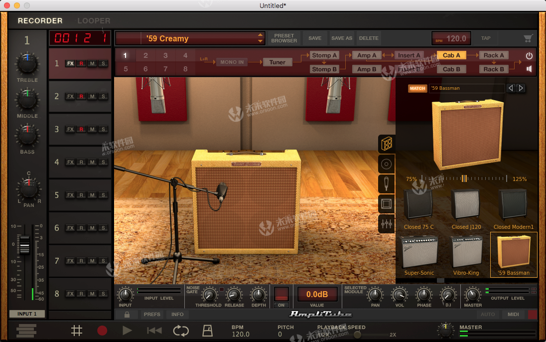
Task: Switch to the RECORDER tab
Action: pyautogui.click(x=40, y=21)
